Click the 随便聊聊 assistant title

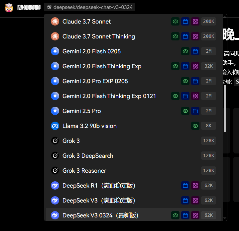coord(29,7)
